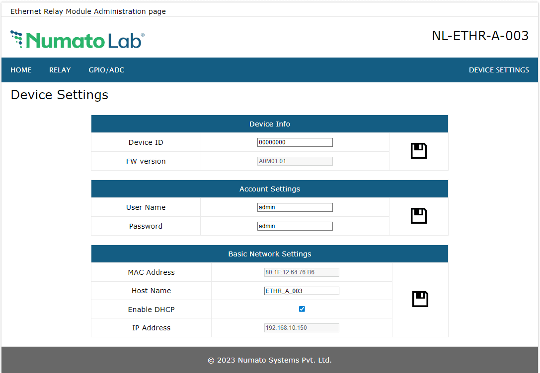540x373 pixels.
Task: Click the NL-ETHR-A-003 model title
Action: 480,36
